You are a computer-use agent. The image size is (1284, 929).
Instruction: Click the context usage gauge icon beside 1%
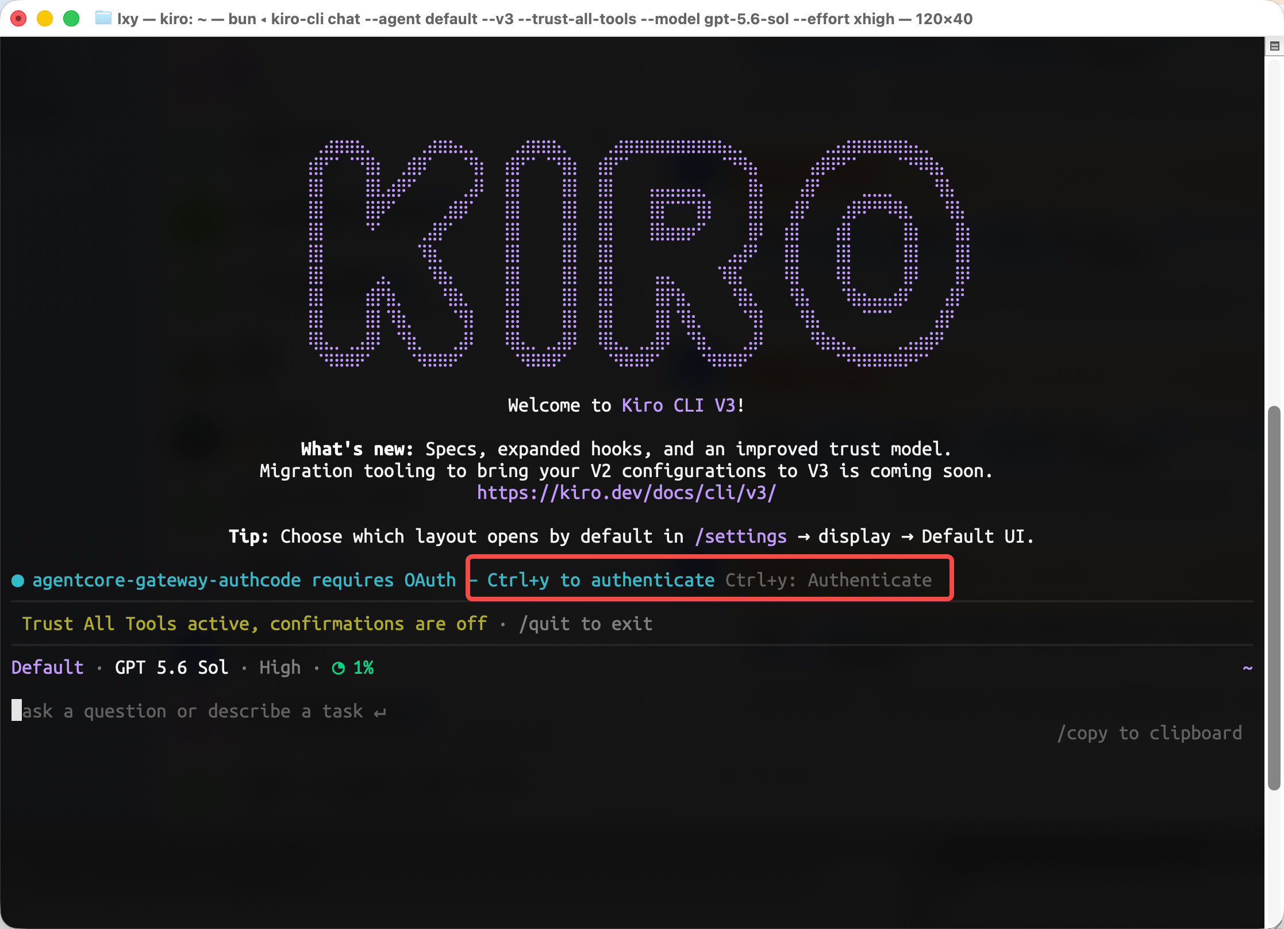pyautogui.click(x=339, y=667)
